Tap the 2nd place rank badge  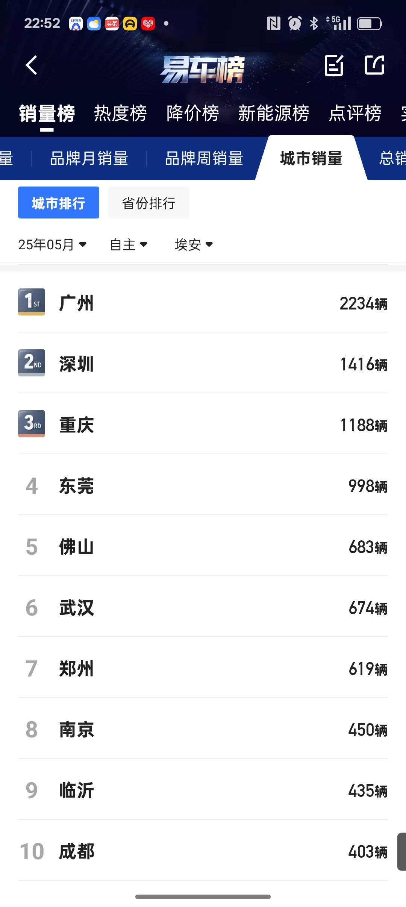(32, 363)
